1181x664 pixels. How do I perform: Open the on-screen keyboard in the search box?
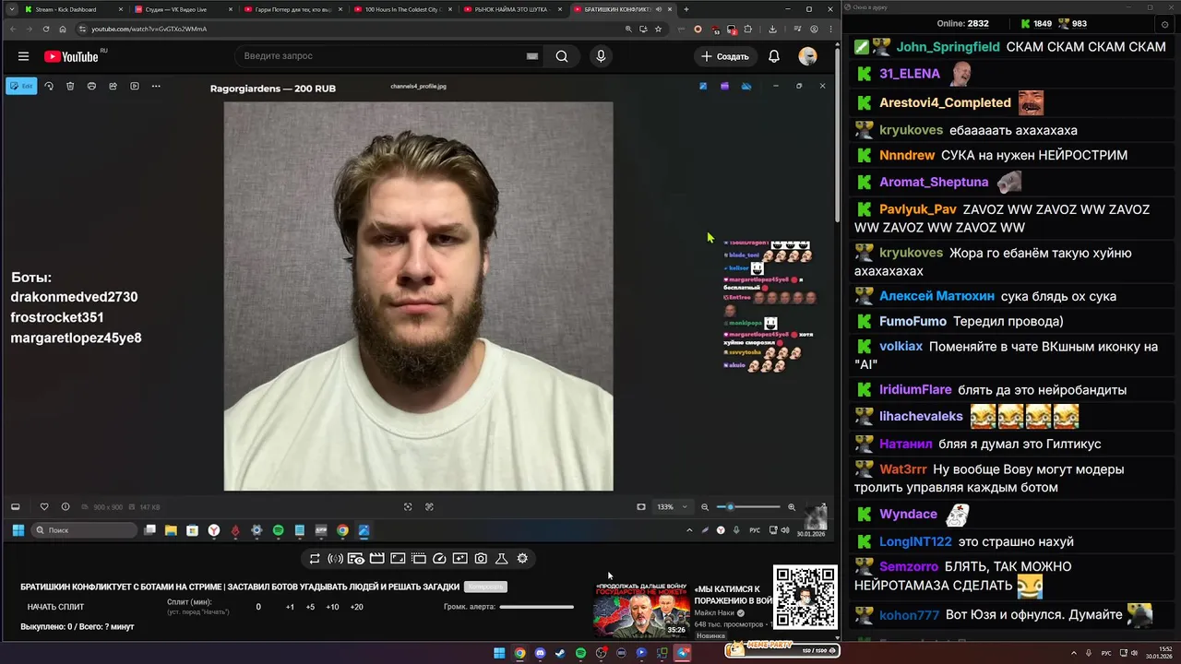(x=531, y=56)
